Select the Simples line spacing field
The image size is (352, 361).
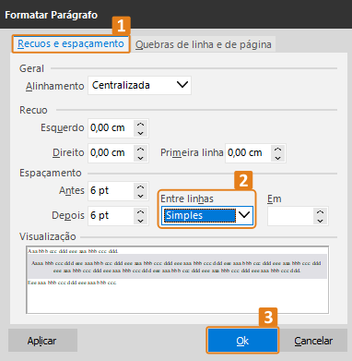(x=200, y=215)
